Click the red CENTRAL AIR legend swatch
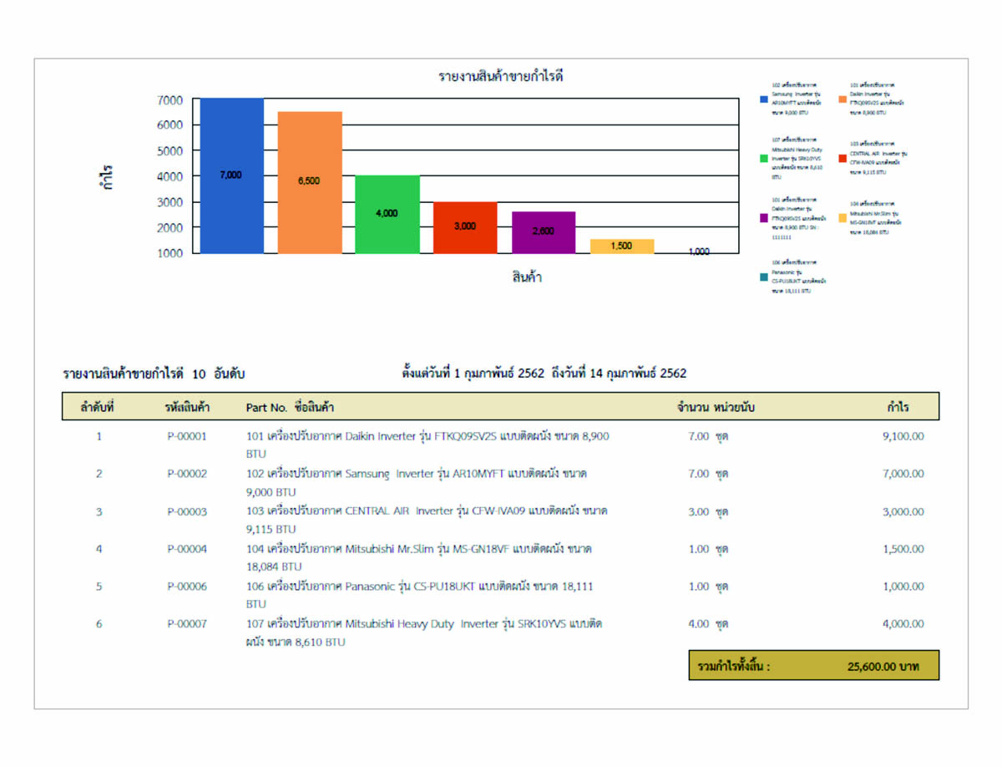This screenshot has width=1002, height=767. coord(843,158)
